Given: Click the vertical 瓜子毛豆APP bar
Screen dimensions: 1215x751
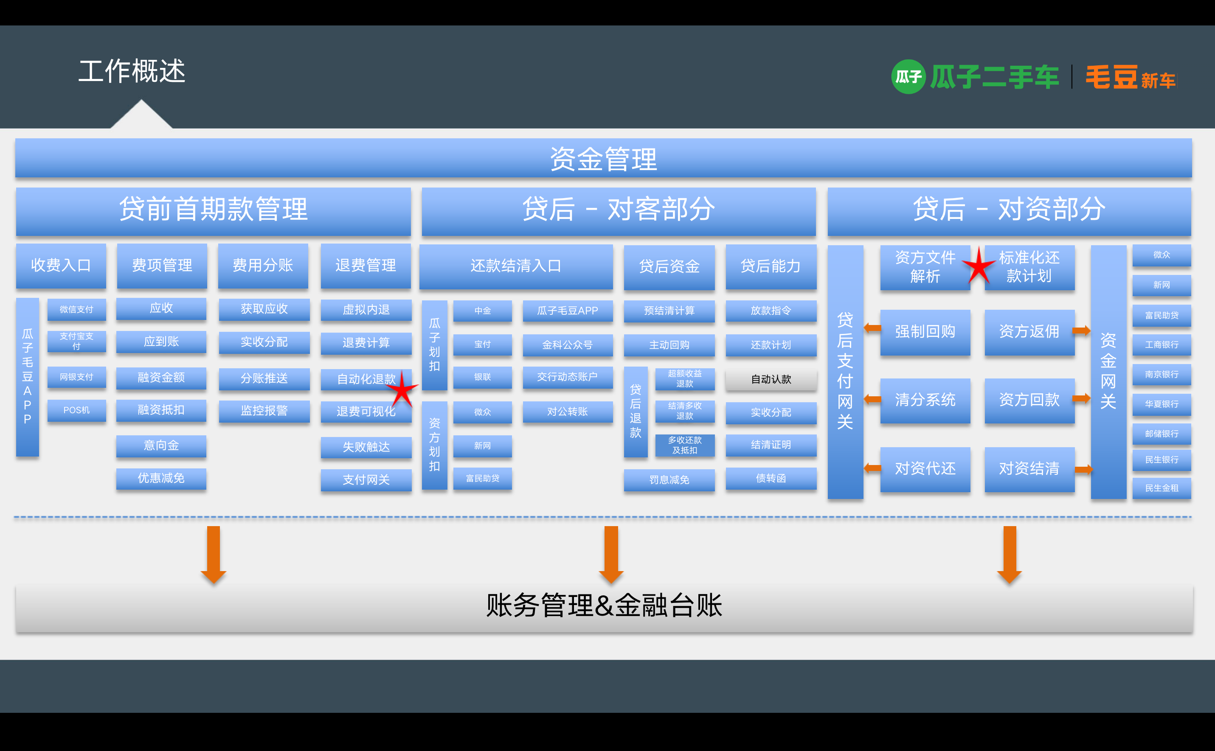Looking at the screenshot, I should coord(27,376).
